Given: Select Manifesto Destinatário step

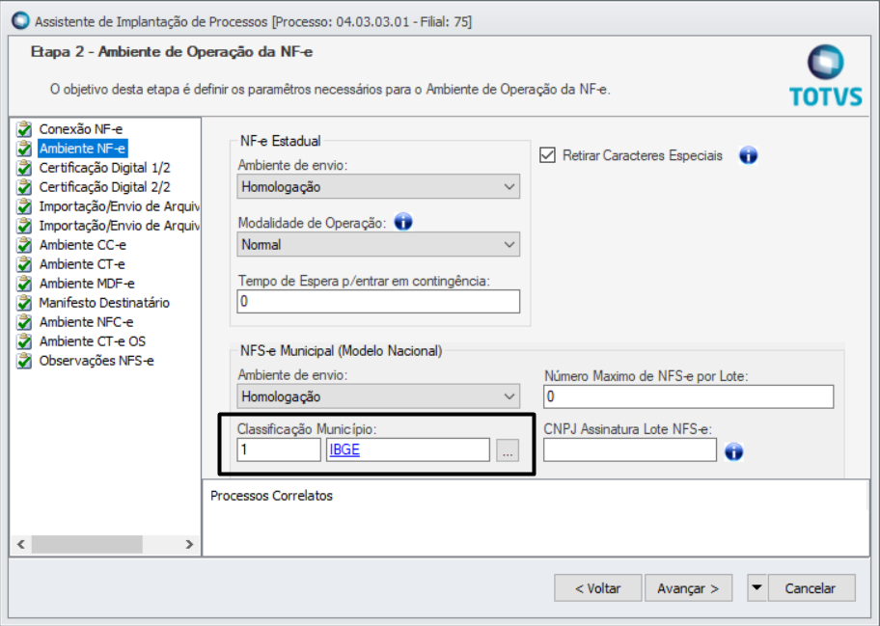Looking at the screenshot, I should pos(104,303).
